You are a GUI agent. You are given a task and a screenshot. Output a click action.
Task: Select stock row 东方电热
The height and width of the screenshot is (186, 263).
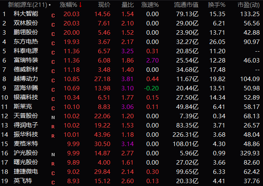[132, 42]
